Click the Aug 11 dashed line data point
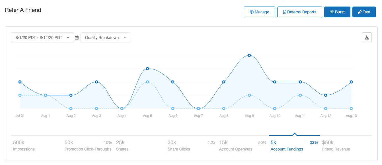This screenshot has width=382, height=165. click(x=300, y=95)
